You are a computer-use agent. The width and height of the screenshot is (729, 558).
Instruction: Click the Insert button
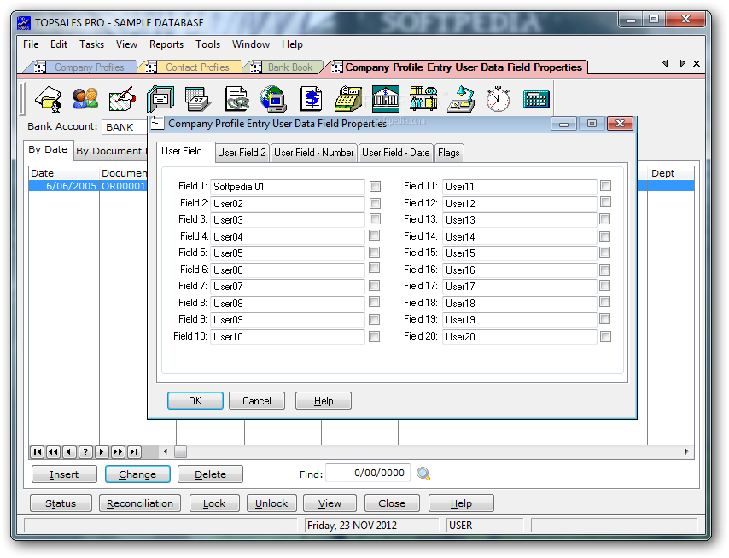tap(64, 474)
